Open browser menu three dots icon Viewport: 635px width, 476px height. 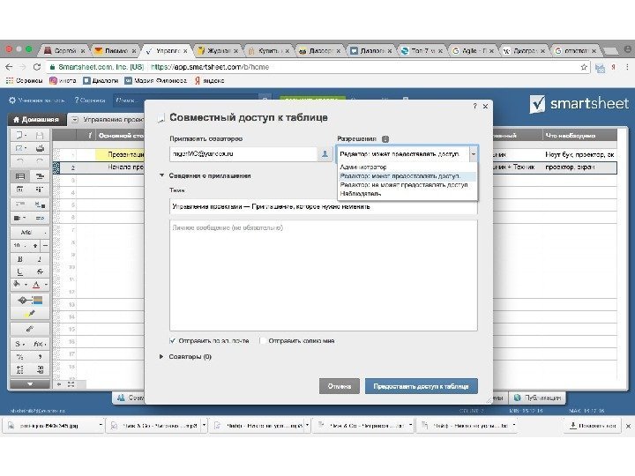pyautogui.click(x=627, y=67)
